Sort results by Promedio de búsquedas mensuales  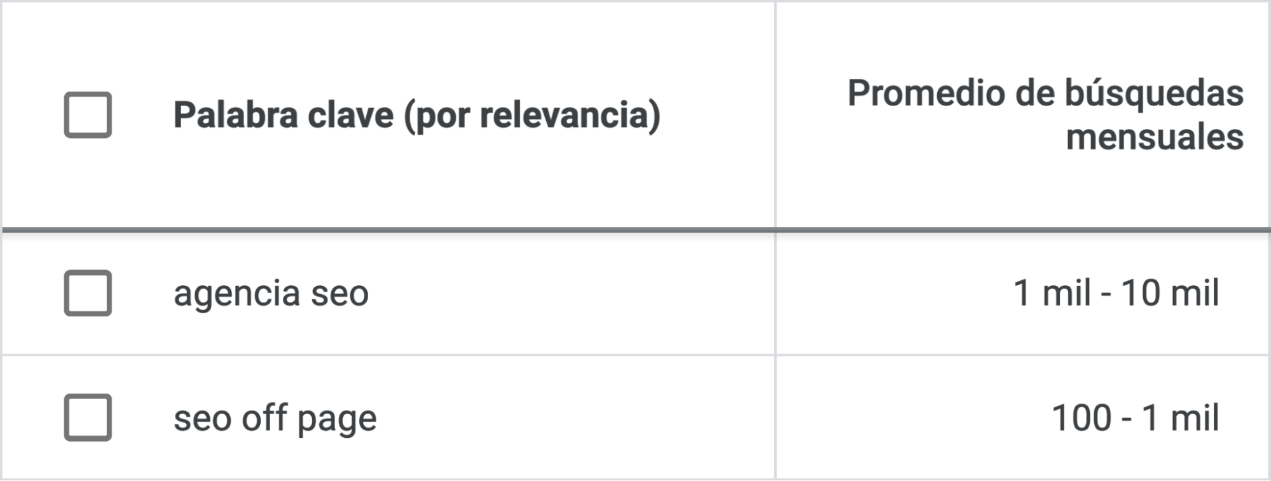click(1046, 113)
